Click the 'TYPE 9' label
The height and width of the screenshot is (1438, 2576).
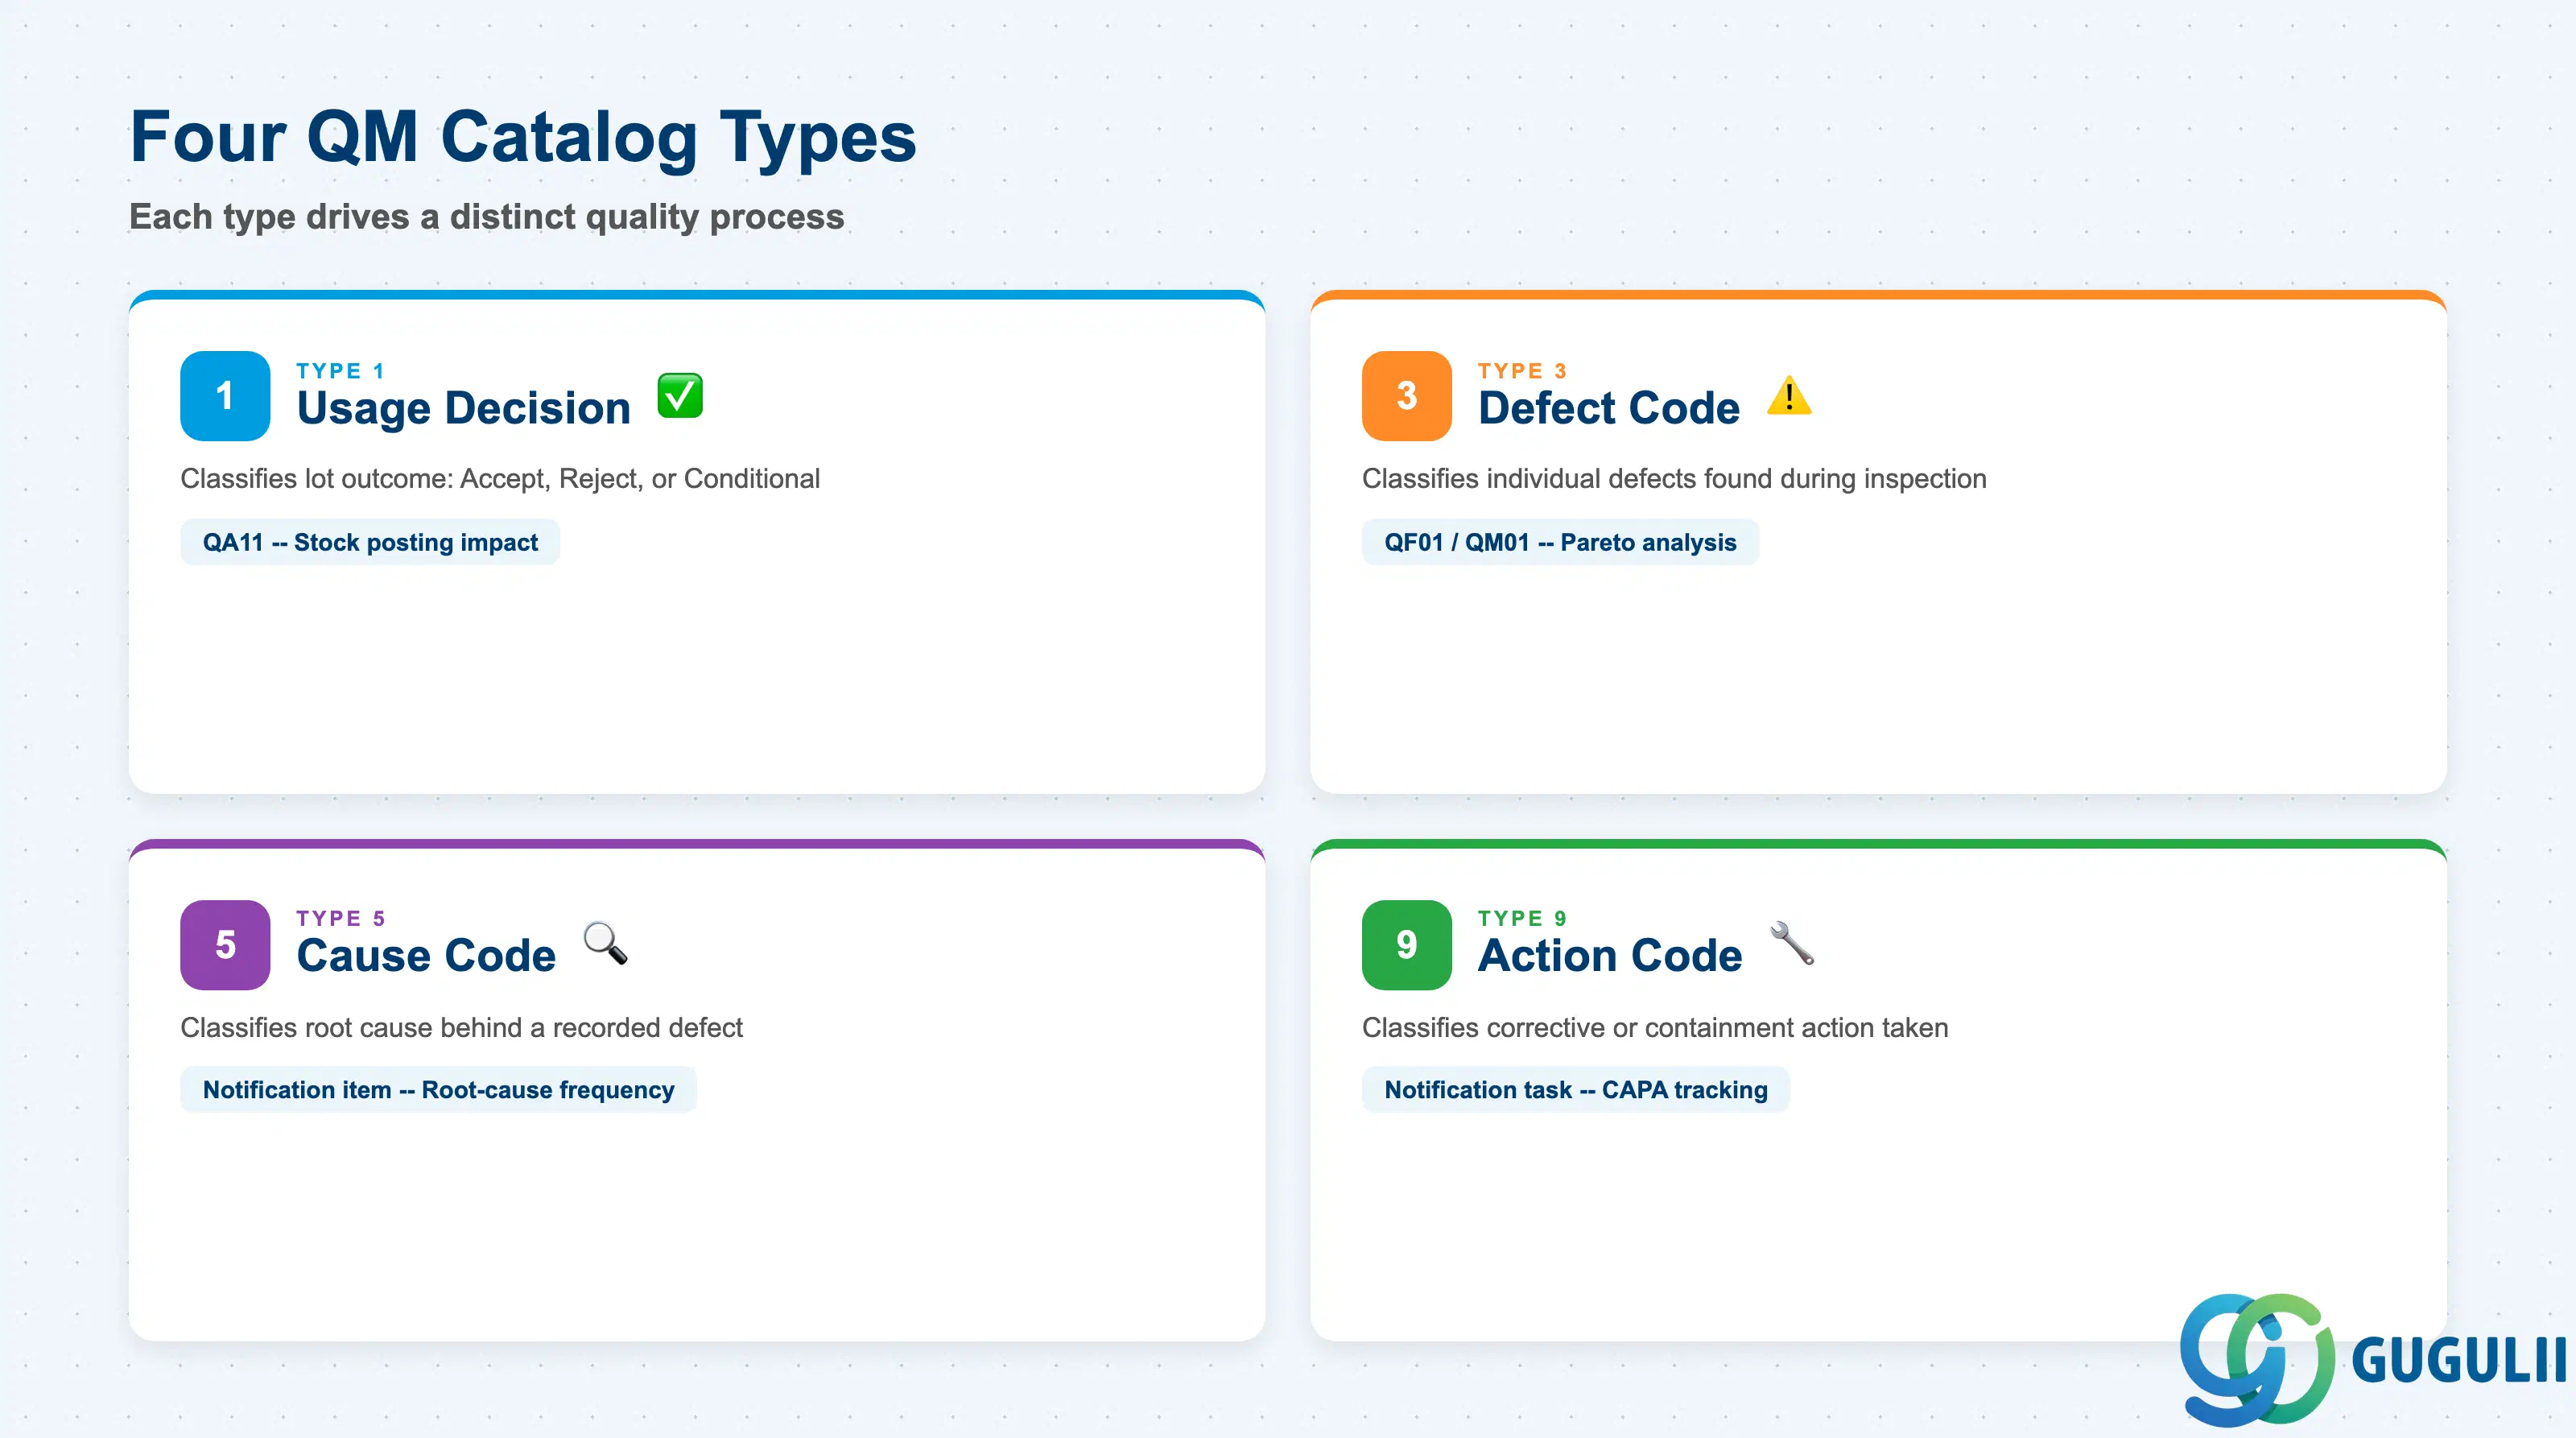1522,918
